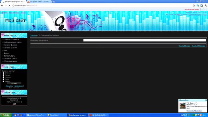Screen dimensions: 208x117
Task: Click first quick launch icon beside Пуск
Action: coord(15,115)
